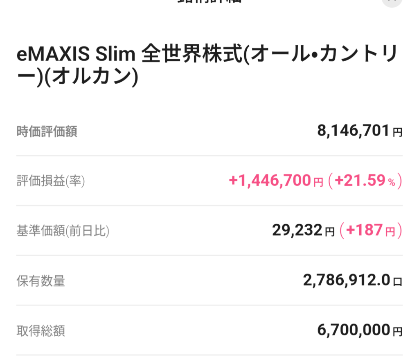419x359 pixels.
Task: Close the fund detail sheet
Action: point(392,1)
